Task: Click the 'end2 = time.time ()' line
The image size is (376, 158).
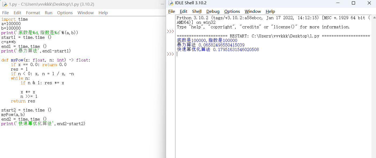Action: coord(24,119)
